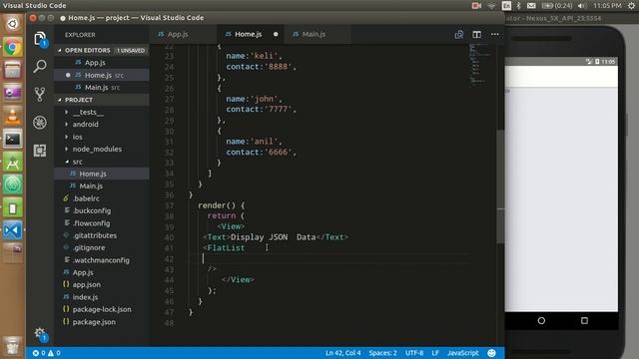The image size is (639, 359).
Task: Collapse the src folder
Action: [x=102, y=162]
